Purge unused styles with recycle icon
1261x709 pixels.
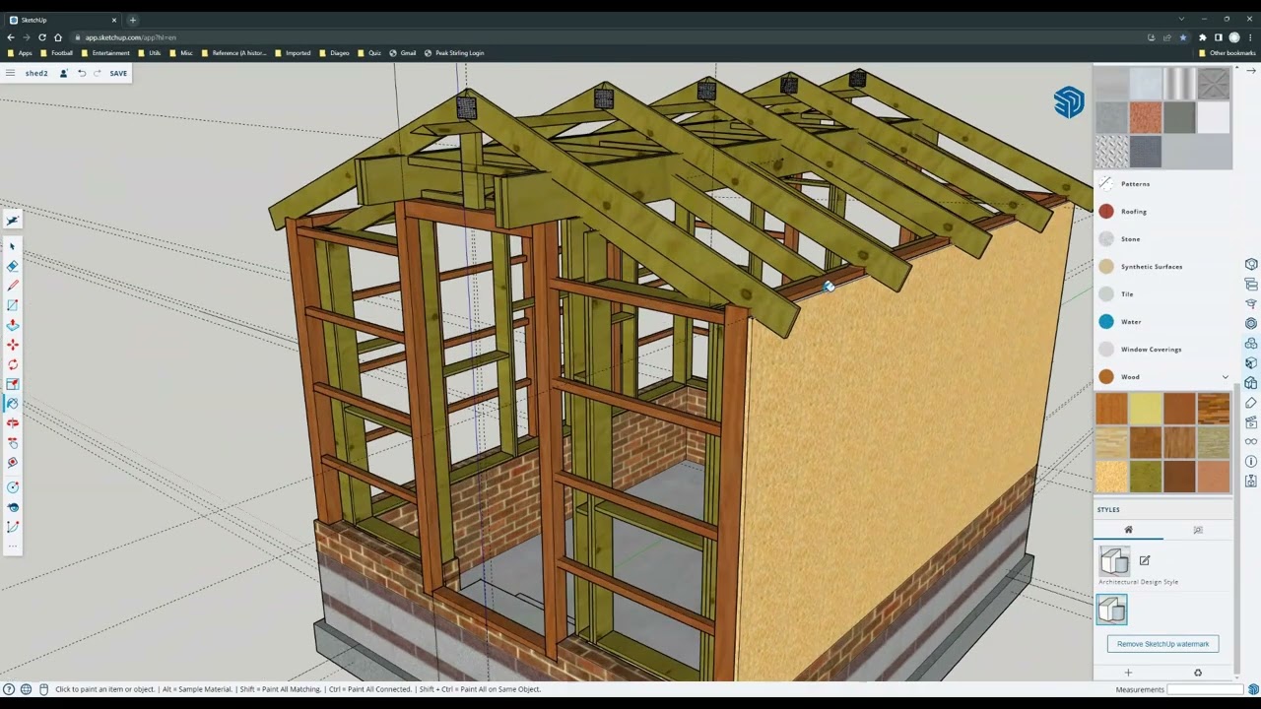coord(1198,673)
